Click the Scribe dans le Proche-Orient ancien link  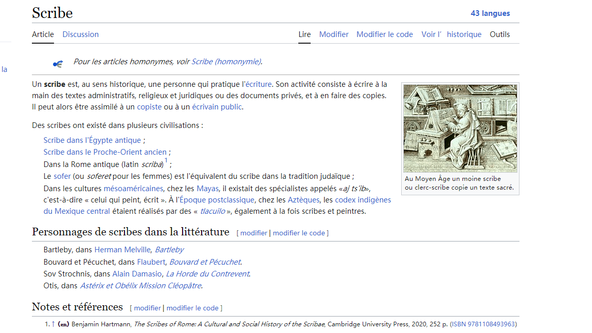[x=105, y=152]
